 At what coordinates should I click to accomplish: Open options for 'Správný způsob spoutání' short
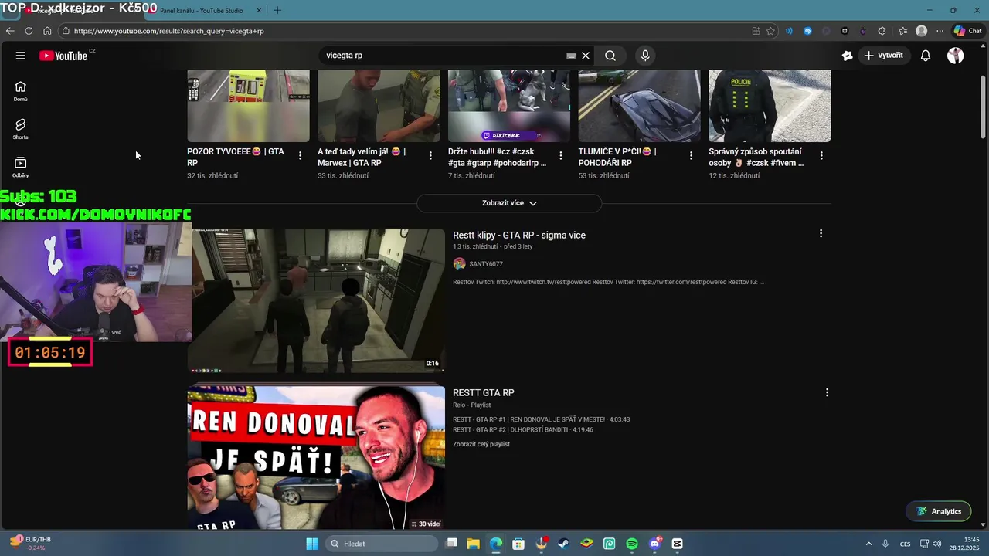[821, 156]
